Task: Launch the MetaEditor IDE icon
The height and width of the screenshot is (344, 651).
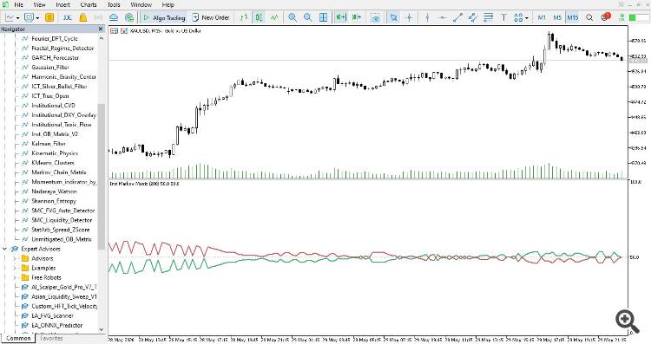Action: pos(68,18)
